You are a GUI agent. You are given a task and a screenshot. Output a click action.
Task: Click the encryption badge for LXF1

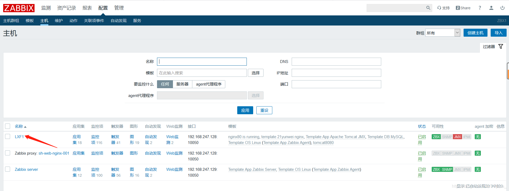point(478,137)
